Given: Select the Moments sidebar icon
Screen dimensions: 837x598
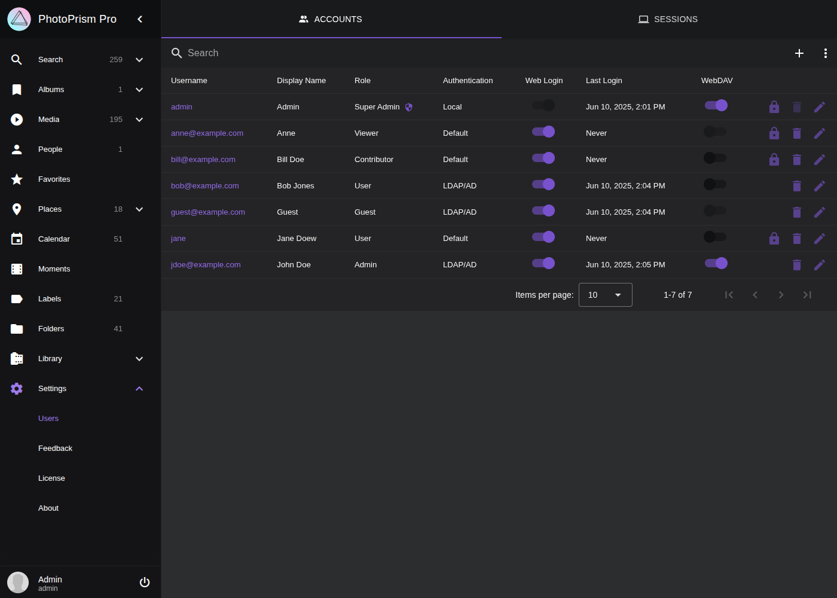Looking at the screenshot, I should pos(16,269).
